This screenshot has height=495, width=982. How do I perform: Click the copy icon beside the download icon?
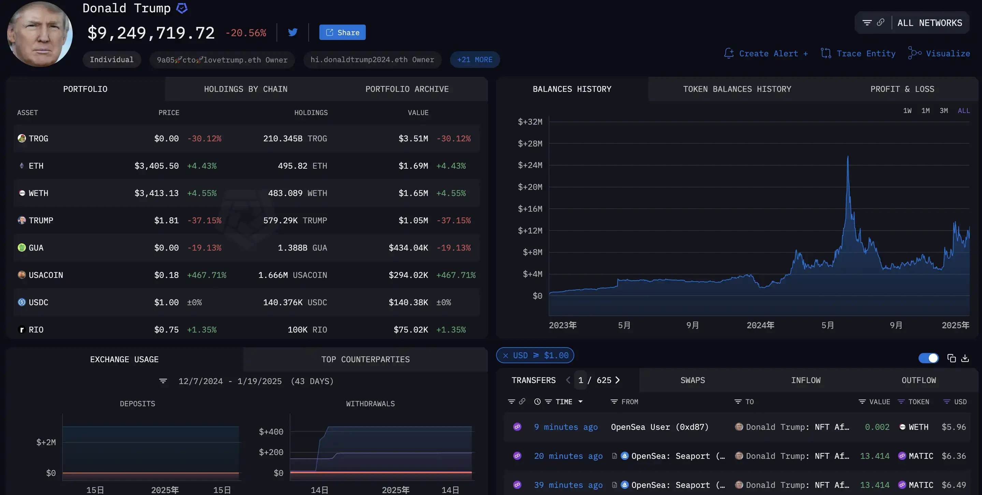point(952,358)
